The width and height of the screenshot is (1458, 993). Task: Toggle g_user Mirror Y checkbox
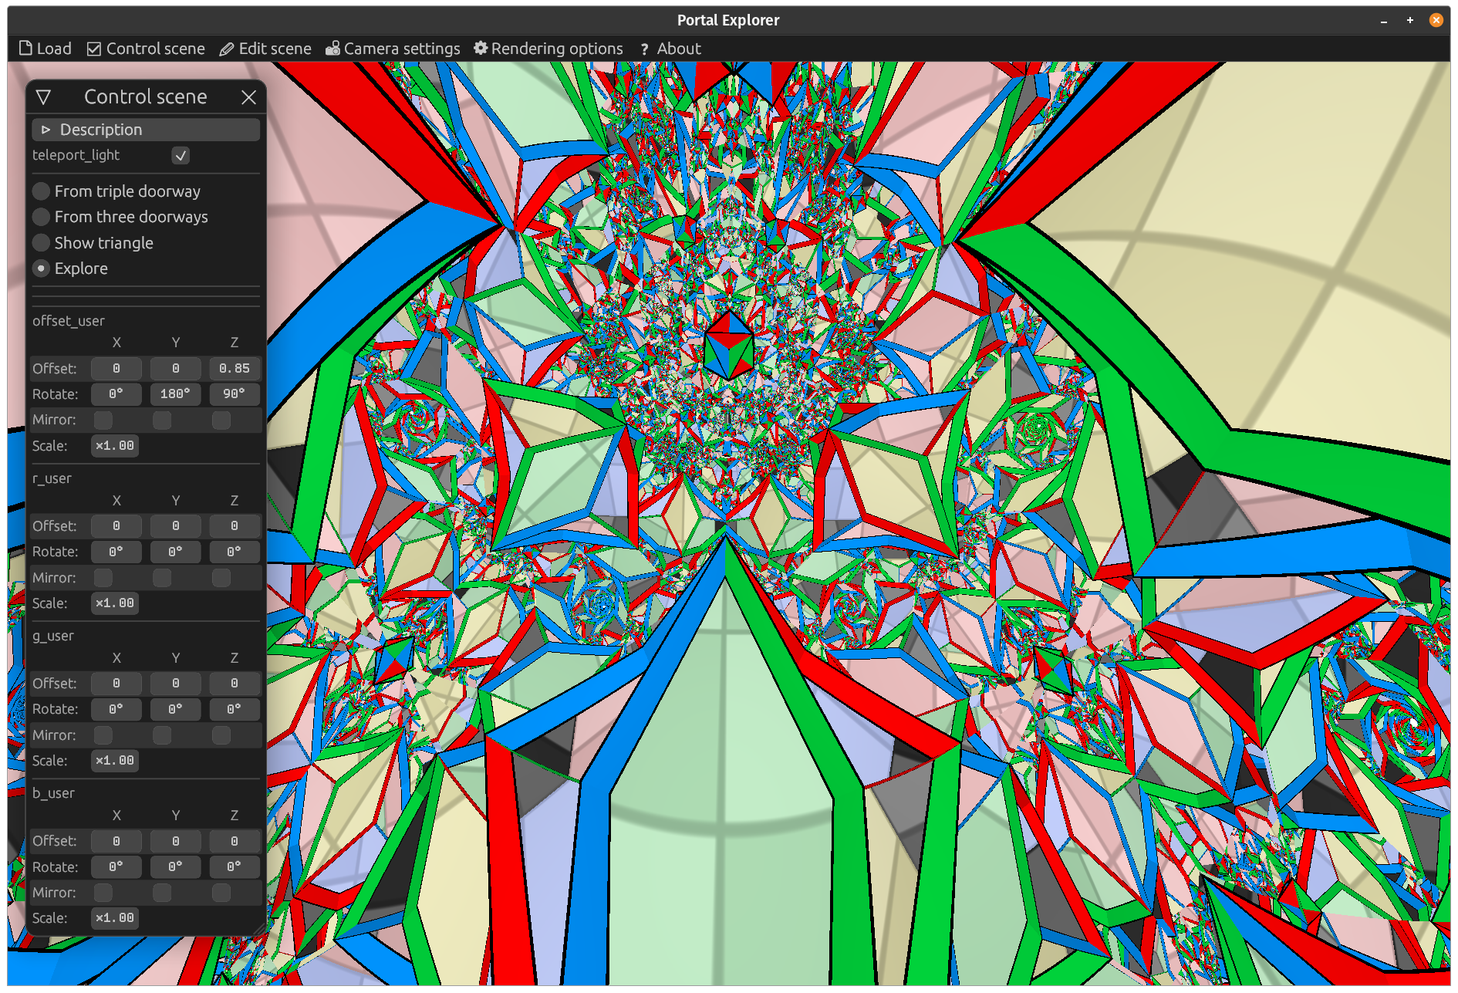pos(162,735)
